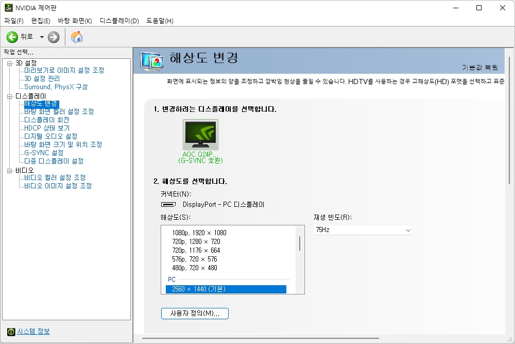
Task: Open back history dropdown arrow next to 뒤로
Action: (42, 37)
